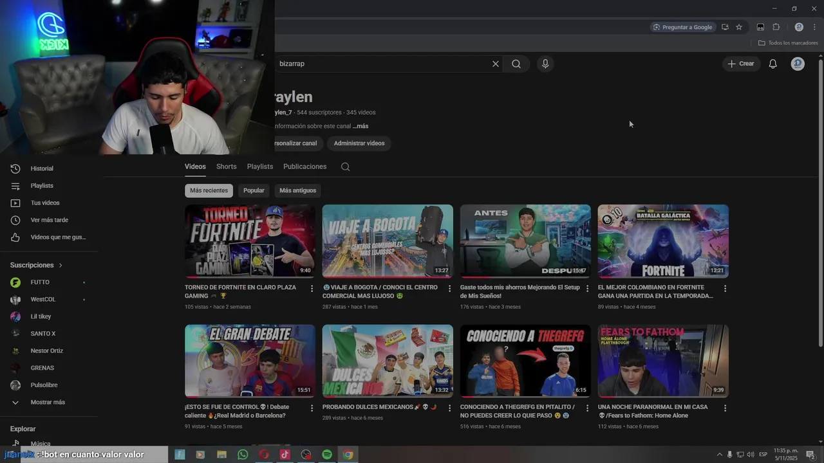The height and width of the screenshot is (463, 824).
Task: Click the Crear button
Action: coord(741,64)
